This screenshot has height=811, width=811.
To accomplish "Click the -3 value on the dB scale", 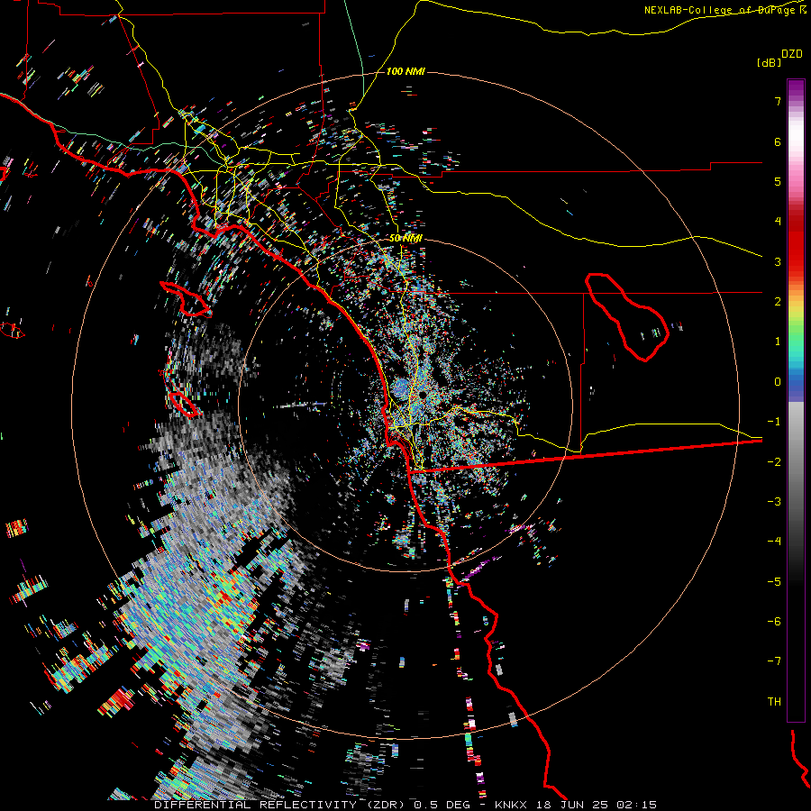I will 774,502.
